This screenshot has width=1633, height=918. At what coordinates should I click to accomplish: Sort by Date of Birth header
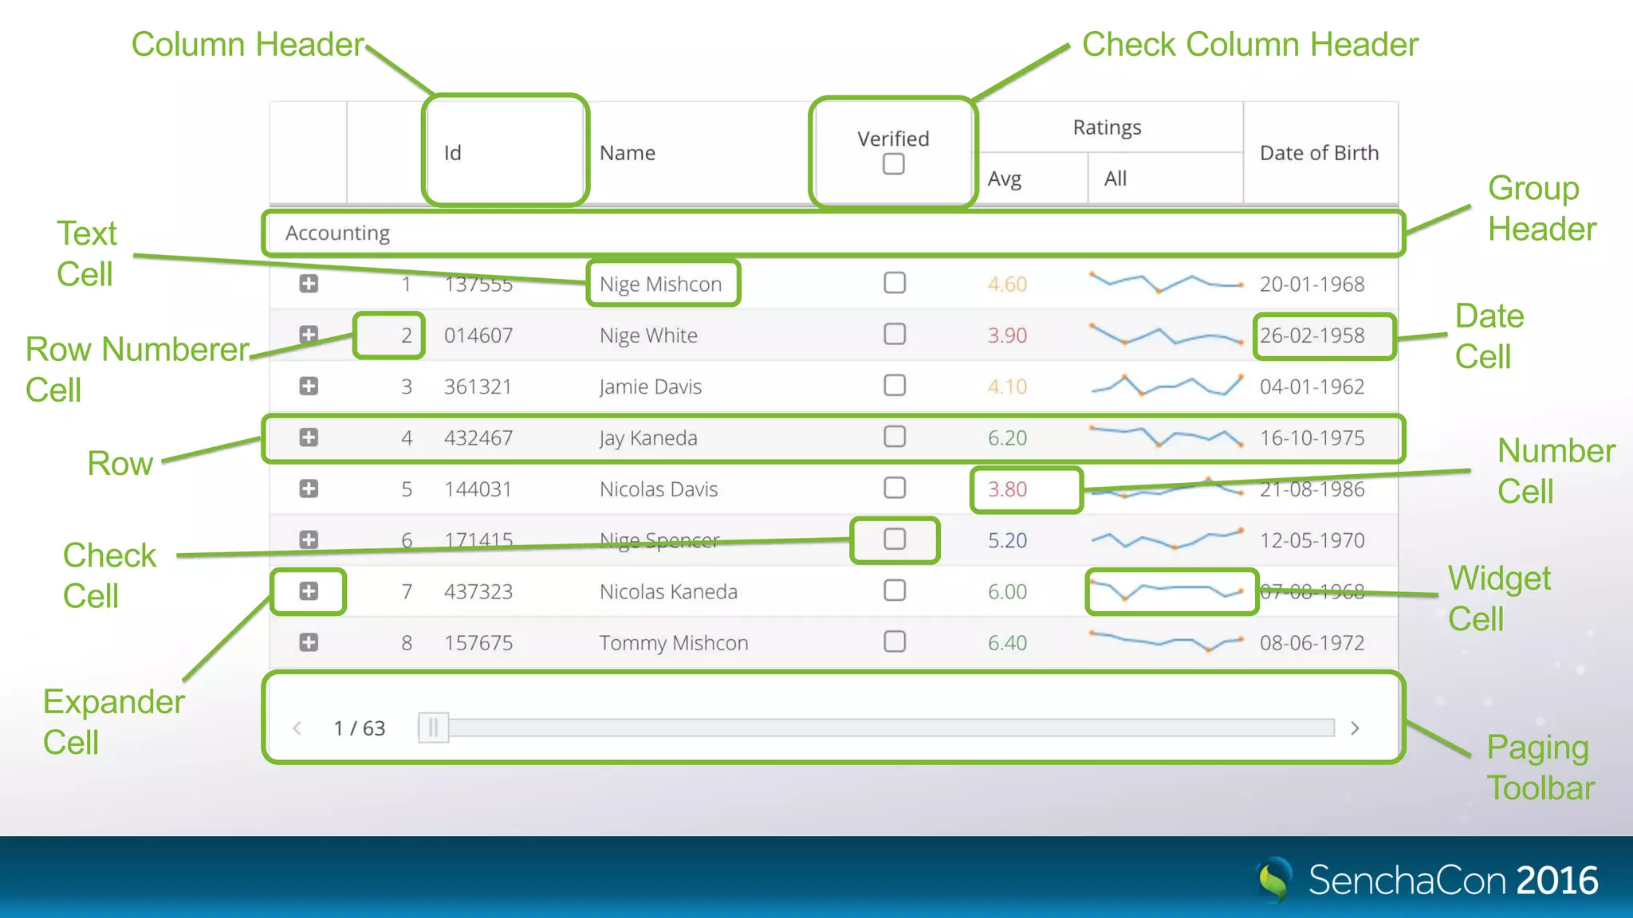click(x=1320, y=152)
